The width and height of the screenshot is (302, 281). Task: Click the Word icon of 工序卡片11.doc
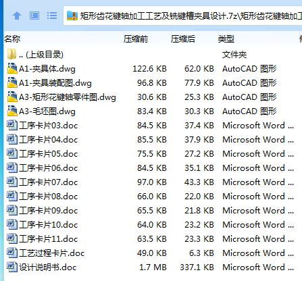pyautogui.click(x=12, y=238)
